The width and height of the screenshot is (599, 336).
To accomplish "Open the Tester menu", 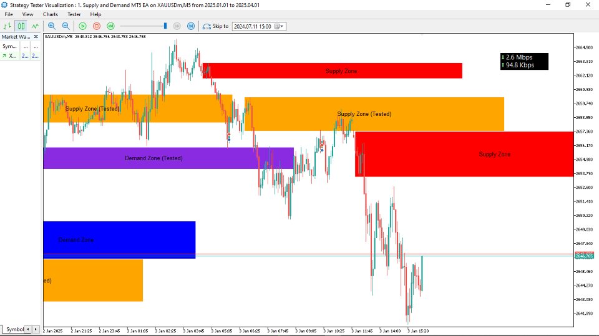I will click(74, 14).
